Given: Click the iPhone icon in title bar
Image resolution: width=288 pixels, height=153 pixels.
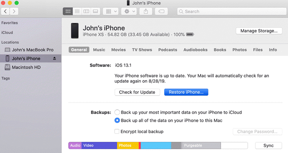Looking at the screenshot, I should coord(128,3).
